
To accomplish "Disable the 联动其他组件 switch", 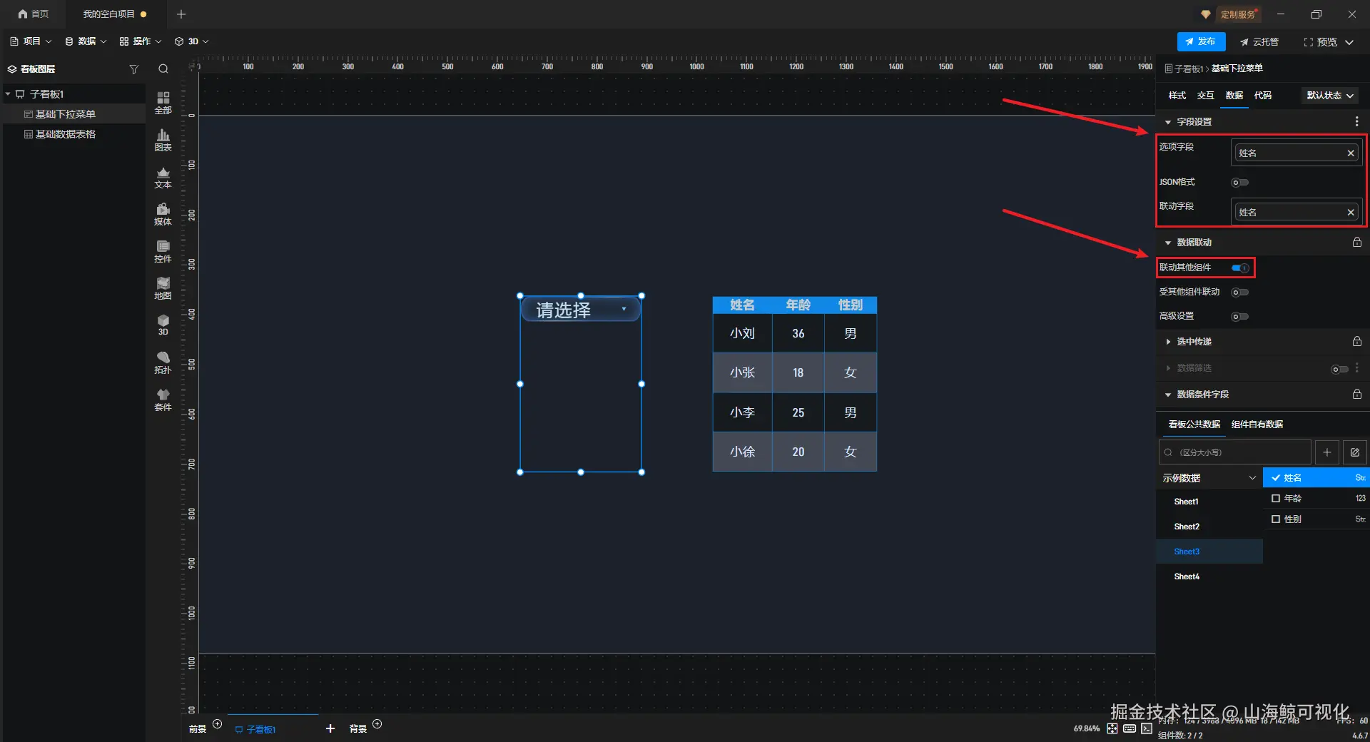I will 1240,268.
